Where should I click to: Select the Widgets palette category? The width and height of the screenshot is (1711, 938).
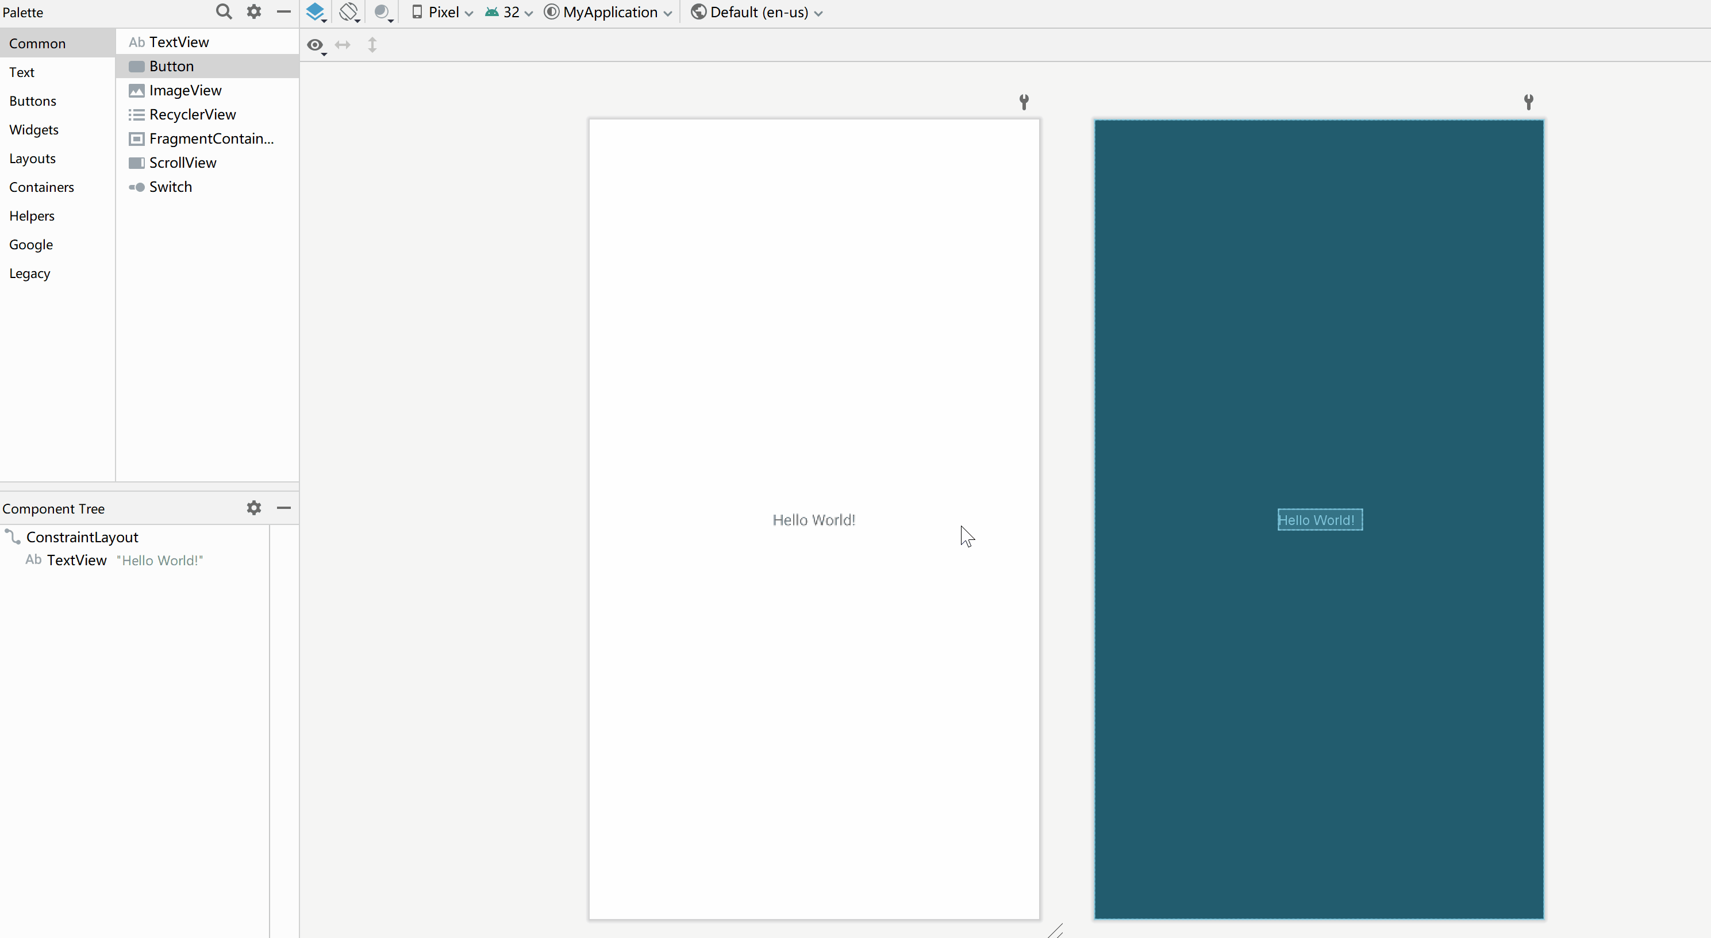point(34,129)
